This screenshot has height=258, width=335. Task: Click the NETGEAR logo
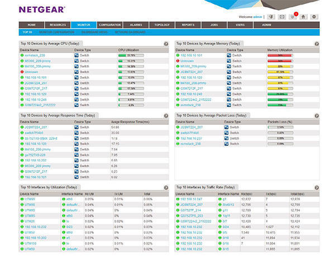click(x=42, y=10)
